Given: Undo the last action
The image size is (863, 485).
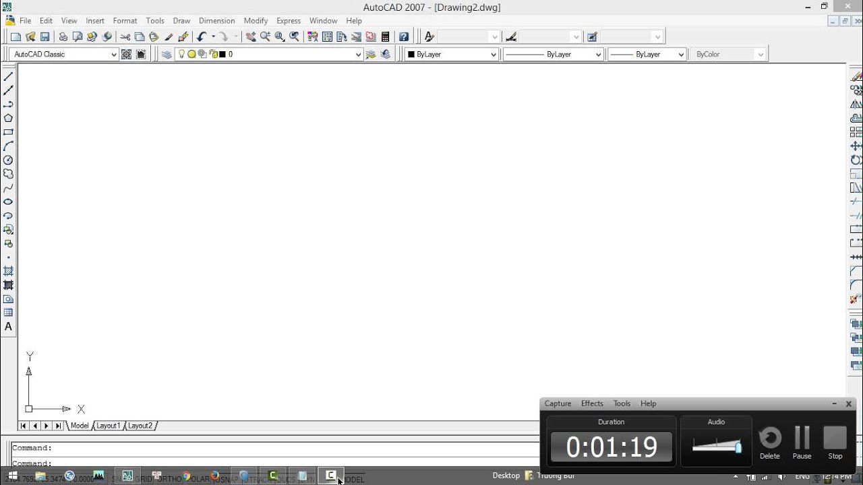Looking at the screenshot, I should [x=202, y=37].
